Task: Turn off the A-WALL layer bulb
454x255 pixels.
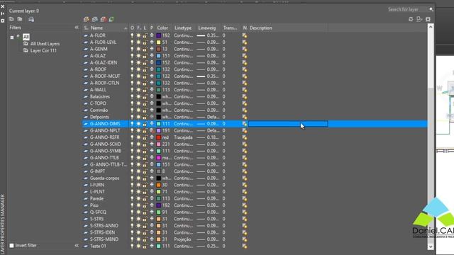Action: [132, 90]
